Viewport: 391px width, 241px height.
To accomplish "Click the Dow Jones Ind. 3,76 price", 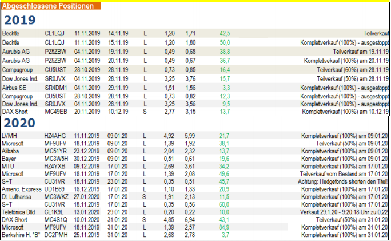I will [x=190, y=78].
